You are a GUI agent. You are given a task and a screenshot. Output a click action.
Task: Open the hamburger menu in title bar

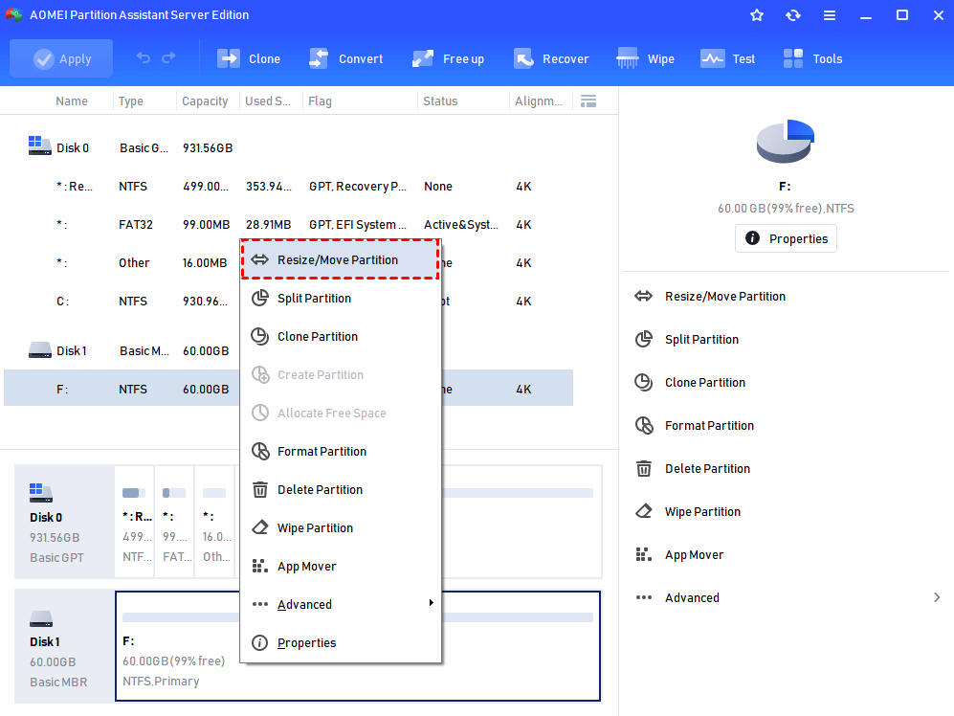click(x=830, y=15)
